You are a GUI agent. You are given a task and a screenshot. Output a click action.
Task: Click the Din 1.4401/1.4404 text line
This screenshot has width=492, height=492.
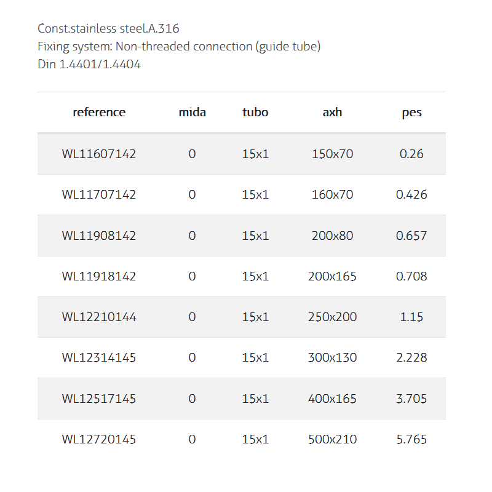(89, 64)
